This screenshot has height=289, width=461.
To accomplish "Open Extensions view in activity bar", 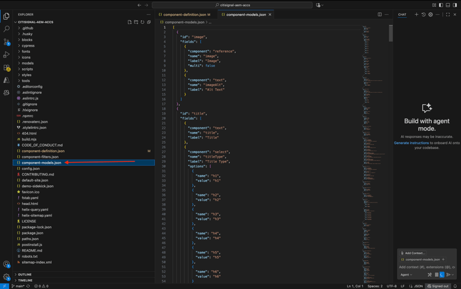I will pyautogui.click(x=7, y=67).
